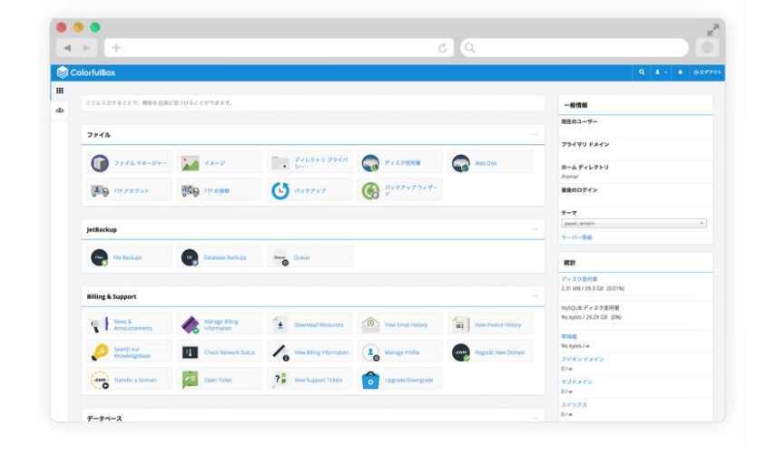The height and width of the screenshot is (453, 766).
Task: Click the サブドメイン subdomains link
Action: (x=576, y=381)
